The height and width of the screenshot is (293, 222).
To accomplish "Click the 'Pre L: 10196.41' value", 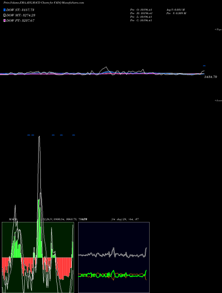I will point(141,17).
